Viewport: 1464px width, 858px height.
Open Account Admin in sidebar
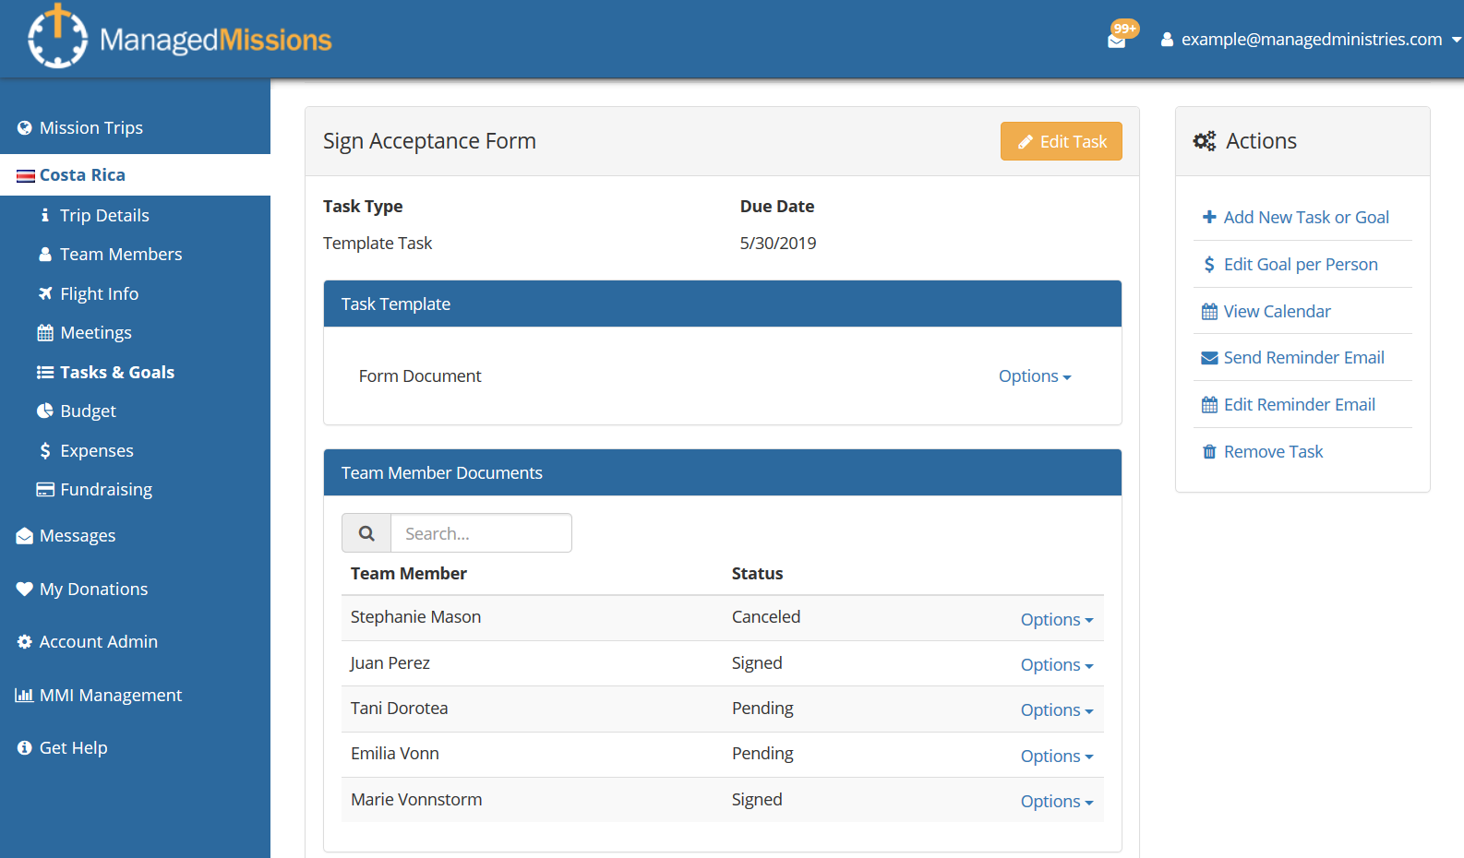pyautogui.click(x=99, y=641)
